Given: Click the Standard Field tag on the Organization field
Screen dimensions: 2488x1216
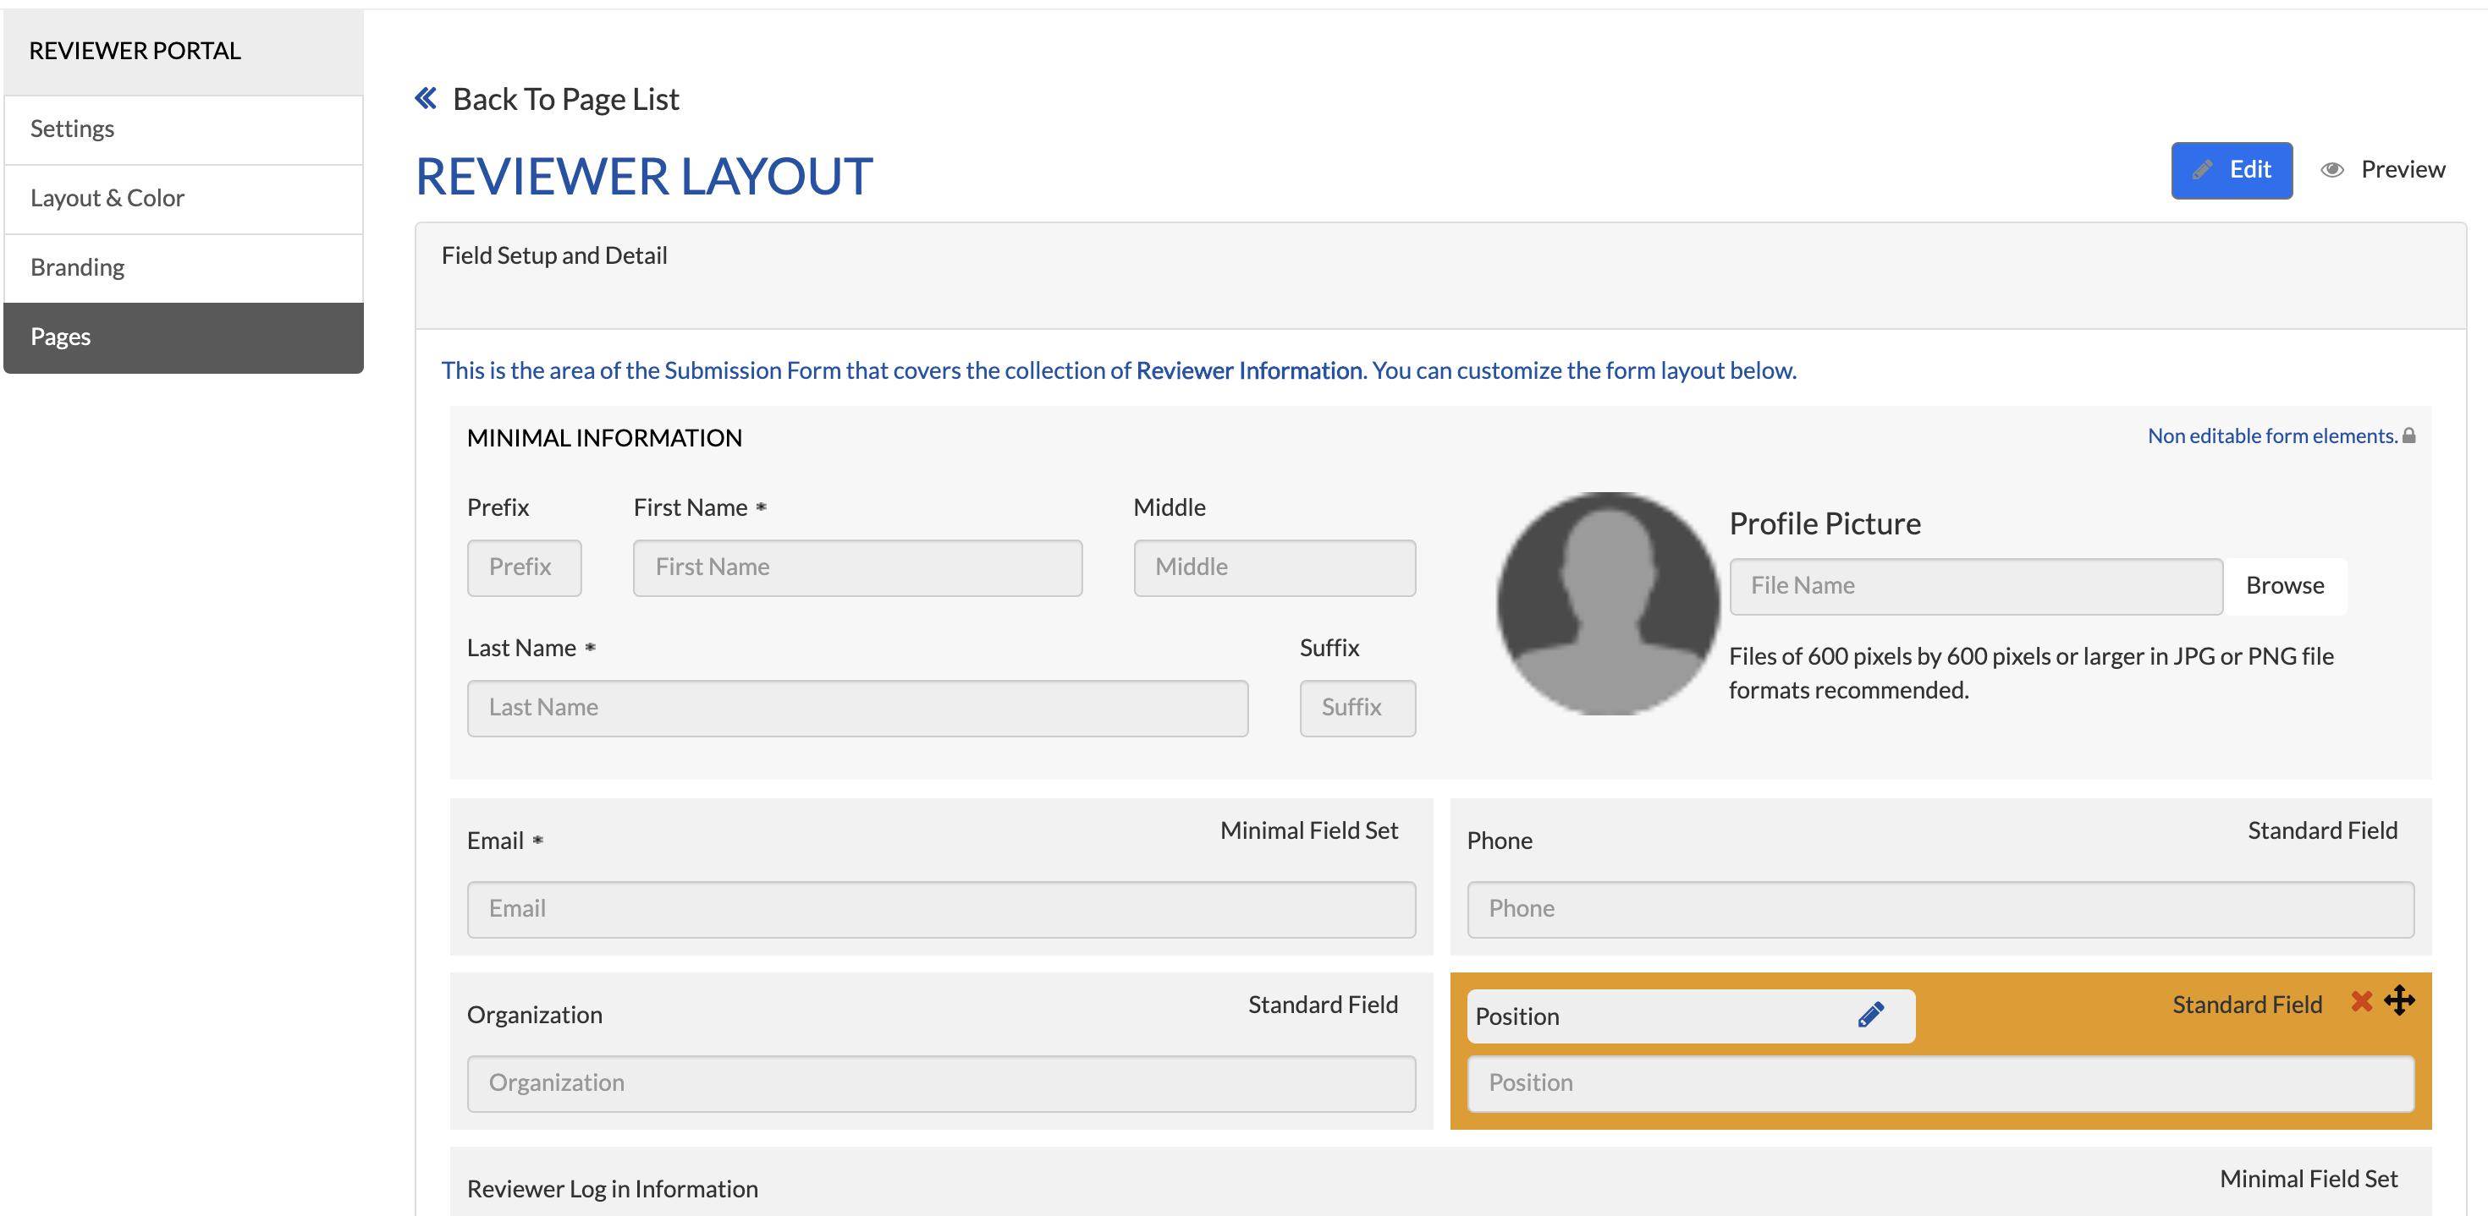Looking at the screenshot, I should (x=1322, y=1005).
